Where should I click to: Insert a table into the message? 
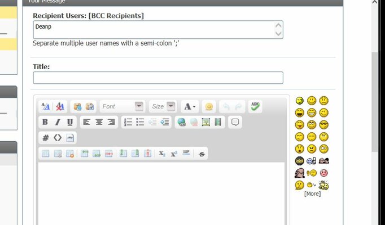[x=46, y=154]
